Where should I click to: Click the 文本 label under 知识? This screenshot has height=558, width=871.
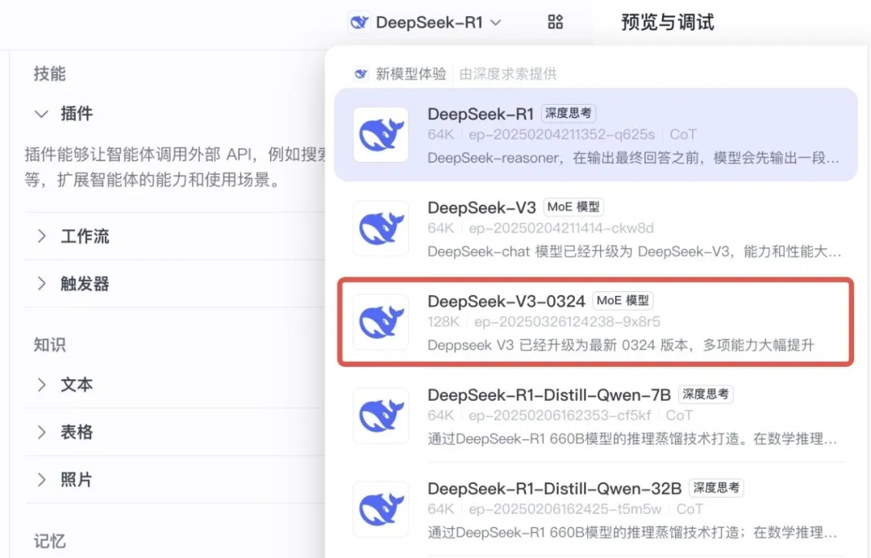pos(77,384)
